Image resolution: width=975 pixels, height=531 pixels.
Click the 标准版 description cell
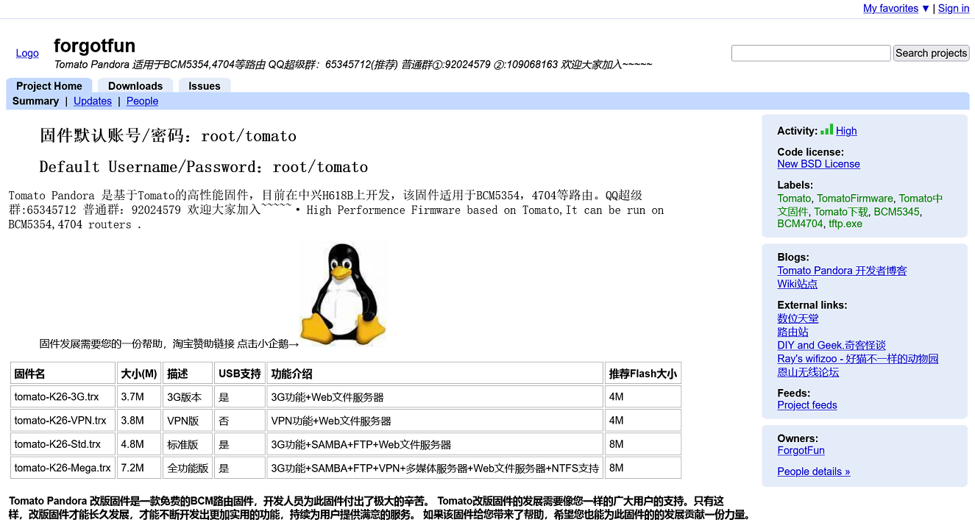pos(188,444)
